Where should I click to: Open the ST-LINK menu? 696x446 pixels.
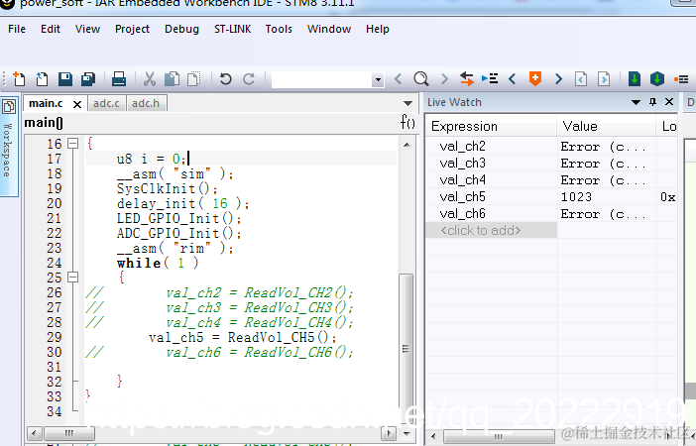coord(232,29)
